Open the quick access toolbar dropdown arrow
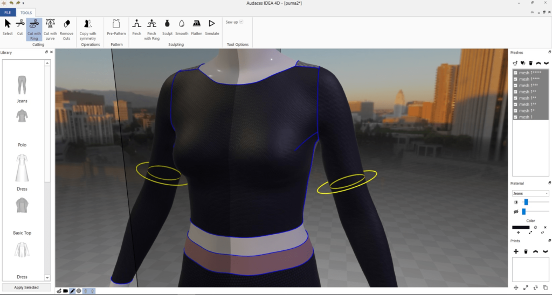 pyautogui.click(x=24, y=3)
